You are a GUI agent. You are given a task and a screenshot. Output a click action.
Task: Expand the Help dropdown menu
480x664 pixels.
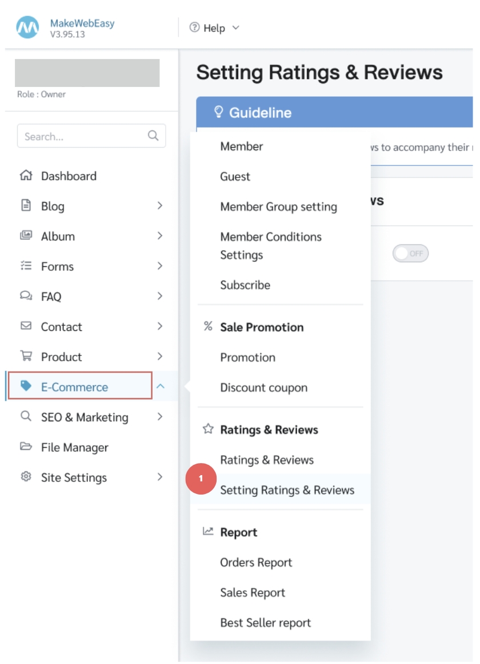click(x=215, y=27)
